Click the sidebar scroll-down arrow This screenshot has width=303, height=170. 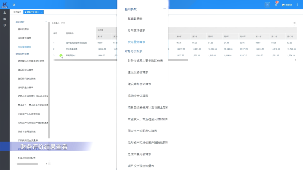49,161
